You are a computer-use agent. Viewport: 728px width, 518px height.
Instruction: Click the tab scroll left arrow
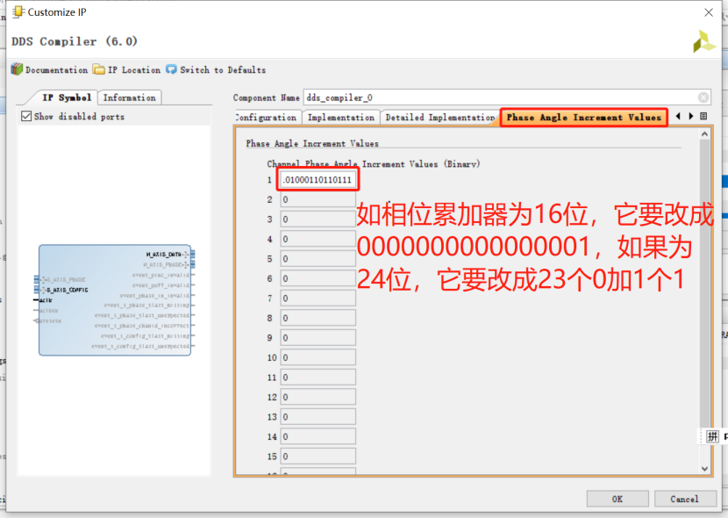point(678,116)
